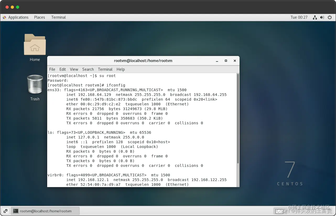The image size is (336, 216).
Task: Open the Edit menu in terminal window
Action: point(63,69)
